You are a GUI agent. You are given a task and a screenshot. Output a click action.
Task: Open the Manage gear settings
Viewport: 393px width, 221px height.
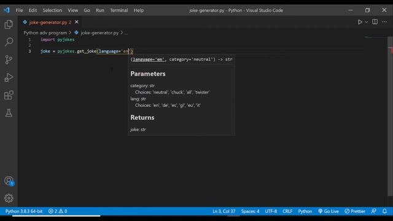9,198
